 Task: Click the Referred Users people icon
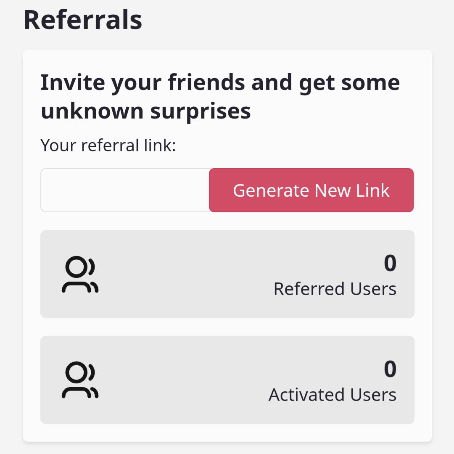pos(80,274)
